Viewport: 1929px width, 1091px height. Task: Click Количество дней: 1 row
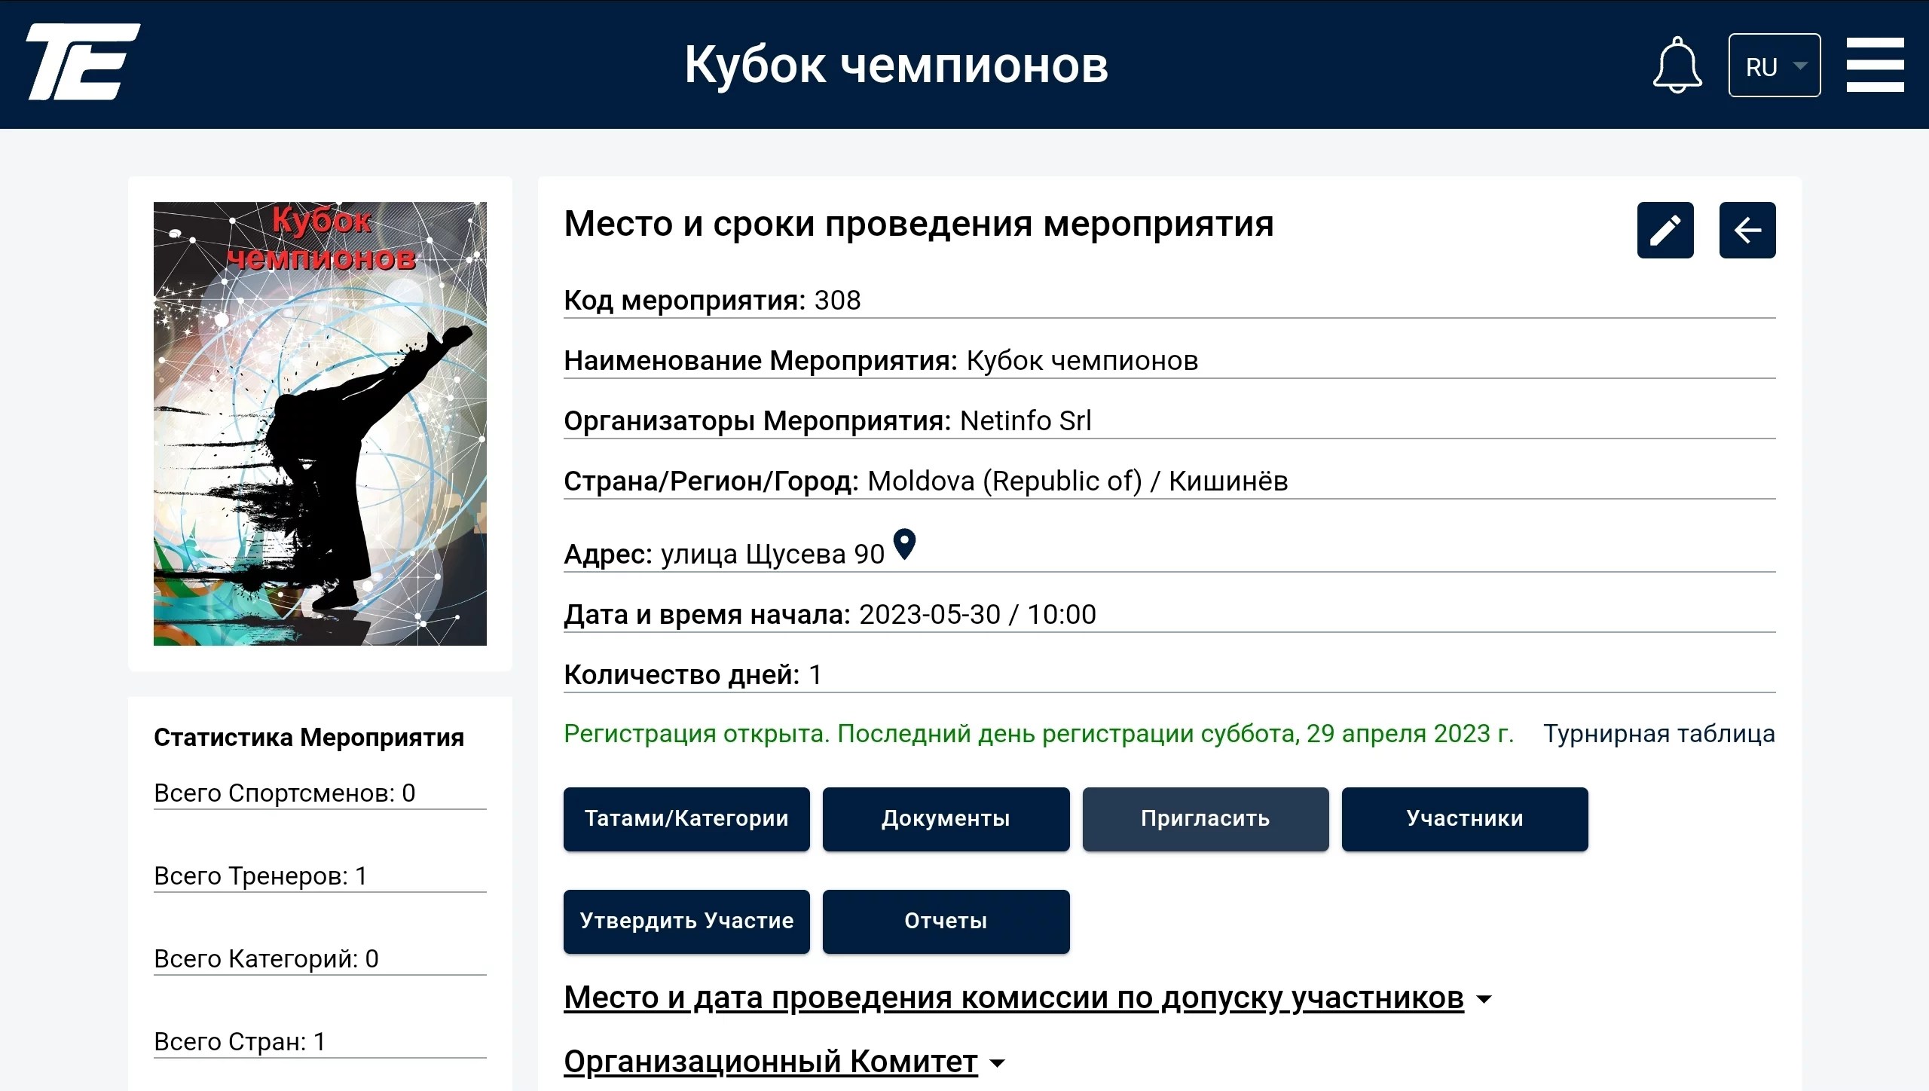click(x=1169, y=675)
